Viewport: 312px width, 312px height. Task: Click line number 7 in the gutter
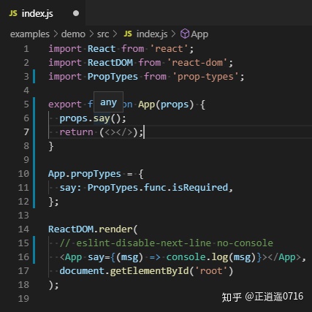click(x=26, y=132)
